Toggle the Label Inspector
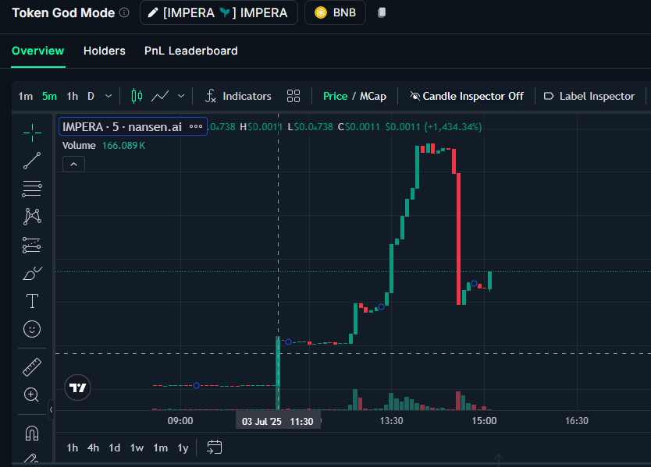651x467 pixels. coord(589,96)
